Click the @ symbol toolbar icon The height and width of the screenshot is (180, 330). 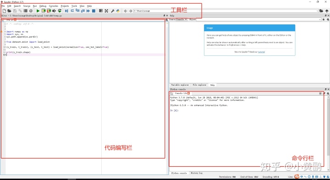pyautogui.click(x=31, y=11)
